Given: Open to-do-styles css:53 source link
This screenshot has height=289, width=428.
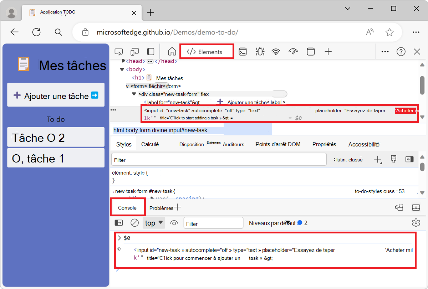Looking at the screenshot, I should click(x=379, y=191).
